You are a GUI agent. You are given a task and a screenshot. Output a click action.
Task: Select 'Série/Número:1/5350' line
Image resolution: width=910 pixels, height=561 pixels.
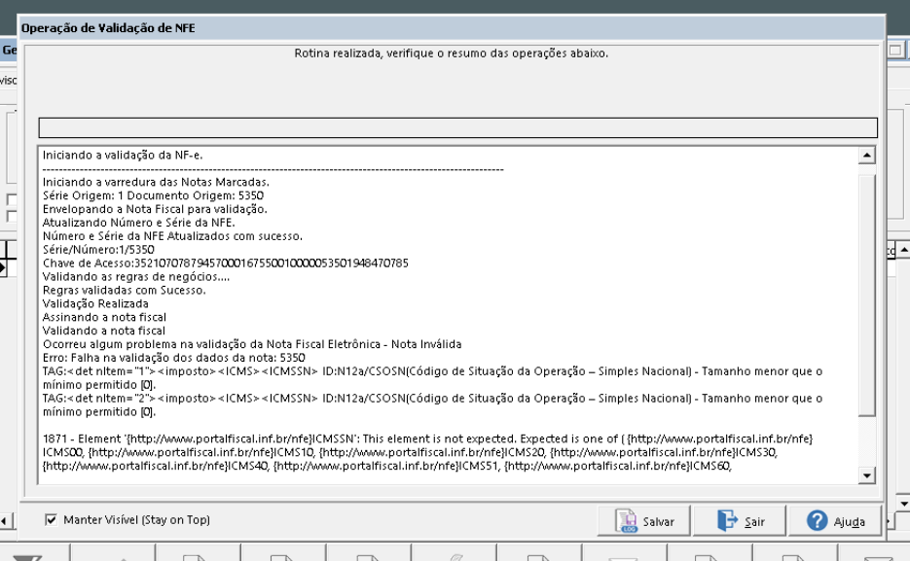98,250
